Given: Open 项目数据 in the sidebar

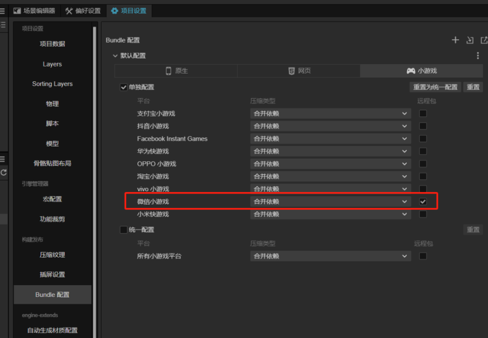Looking at the screenshot, I should [x=52, y=44].
